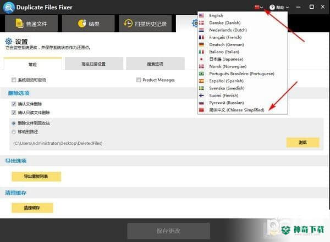The width and height of the screenshot is (330, 242).
Task: Uncheck 确认文件删除 checkbox
Action: click(14, 104)
